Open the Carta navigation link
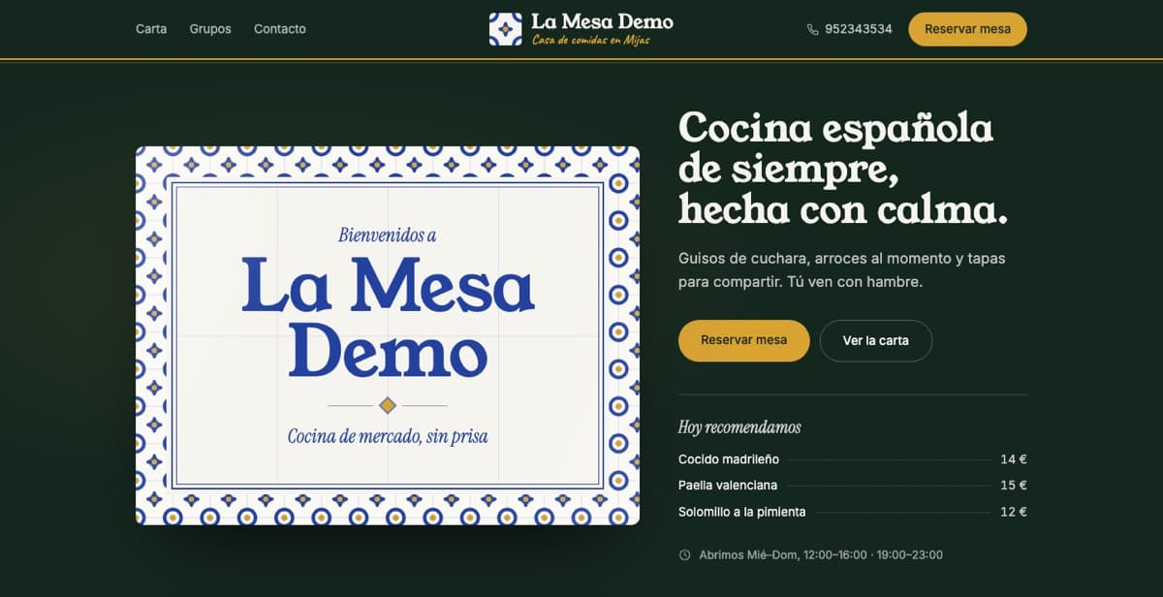The height and width of the screenshot is (597, 1163). click(151, 29)
